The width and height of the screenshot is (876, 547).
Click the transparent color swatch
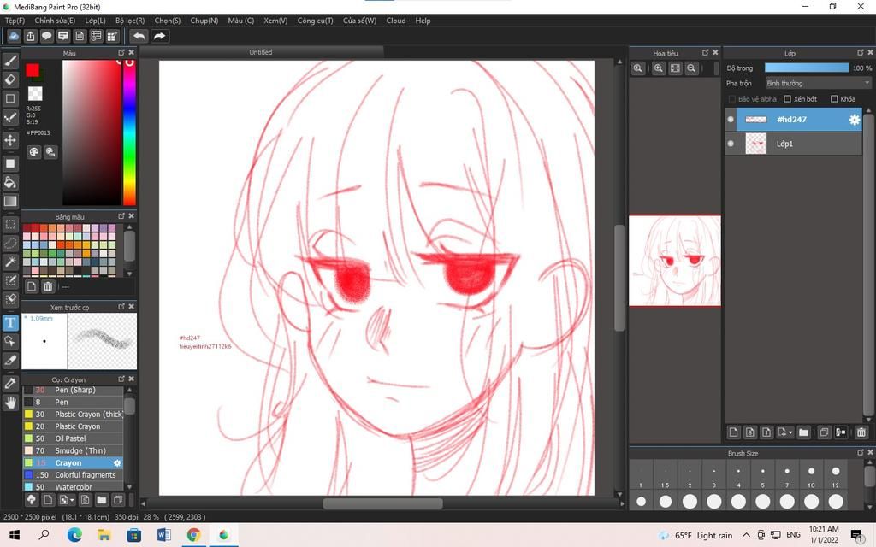click(35, 93)
